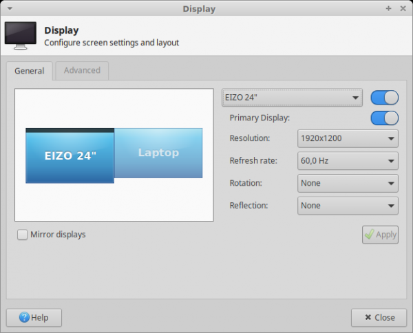
Task: Switch to the Advanced tab
Action: [x=82, y=70]
